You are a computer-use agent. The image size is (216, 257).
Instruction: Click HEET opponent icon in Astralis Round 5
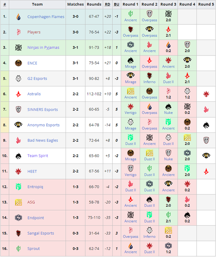pos(206,94)
